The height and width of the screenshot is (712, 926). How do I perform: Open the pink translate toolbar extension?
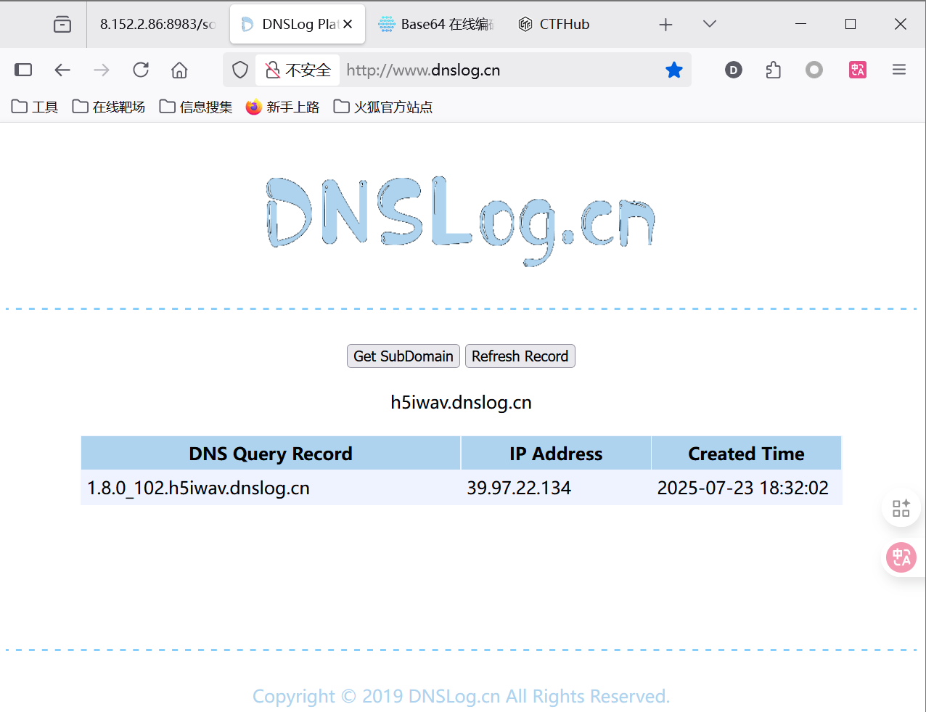point(858,70)
